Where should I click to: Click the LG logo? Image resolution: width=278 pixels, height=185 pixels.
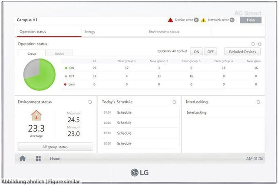tap(139, 172)
